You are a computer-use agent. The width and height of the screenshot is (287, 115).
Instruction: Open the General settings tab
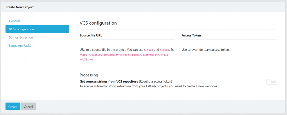tap(14, 21)
